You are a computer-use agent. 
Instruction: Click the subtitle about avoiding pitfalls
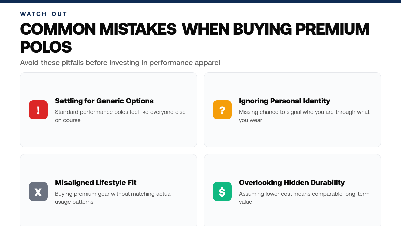(120, 63)
